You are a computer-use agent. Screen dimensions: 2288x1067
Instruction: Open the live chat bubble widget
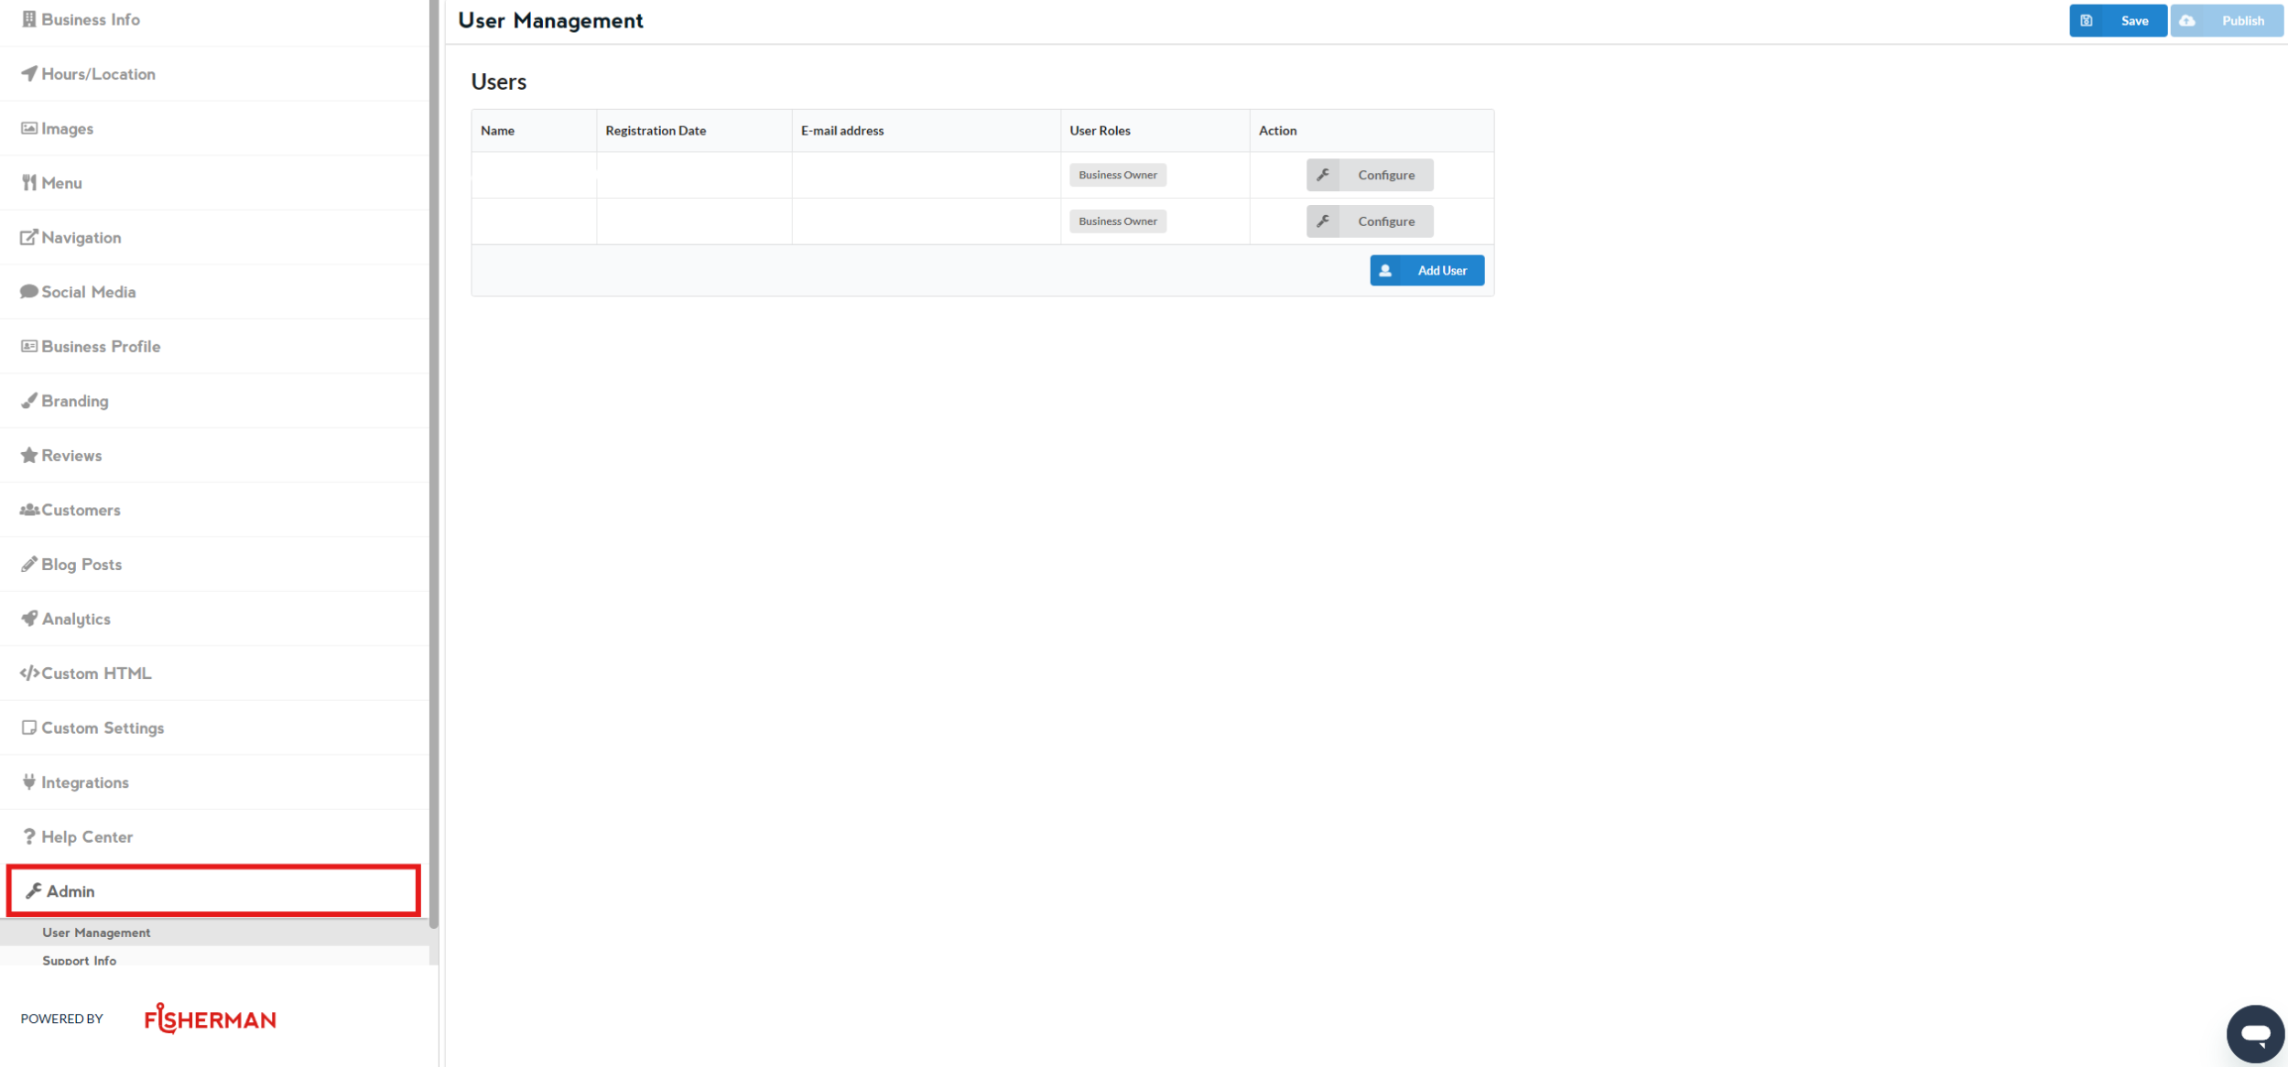coord(2254,1034)
